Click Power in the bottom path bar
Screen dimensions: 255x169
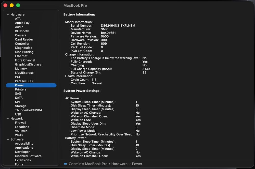[137, 164]
